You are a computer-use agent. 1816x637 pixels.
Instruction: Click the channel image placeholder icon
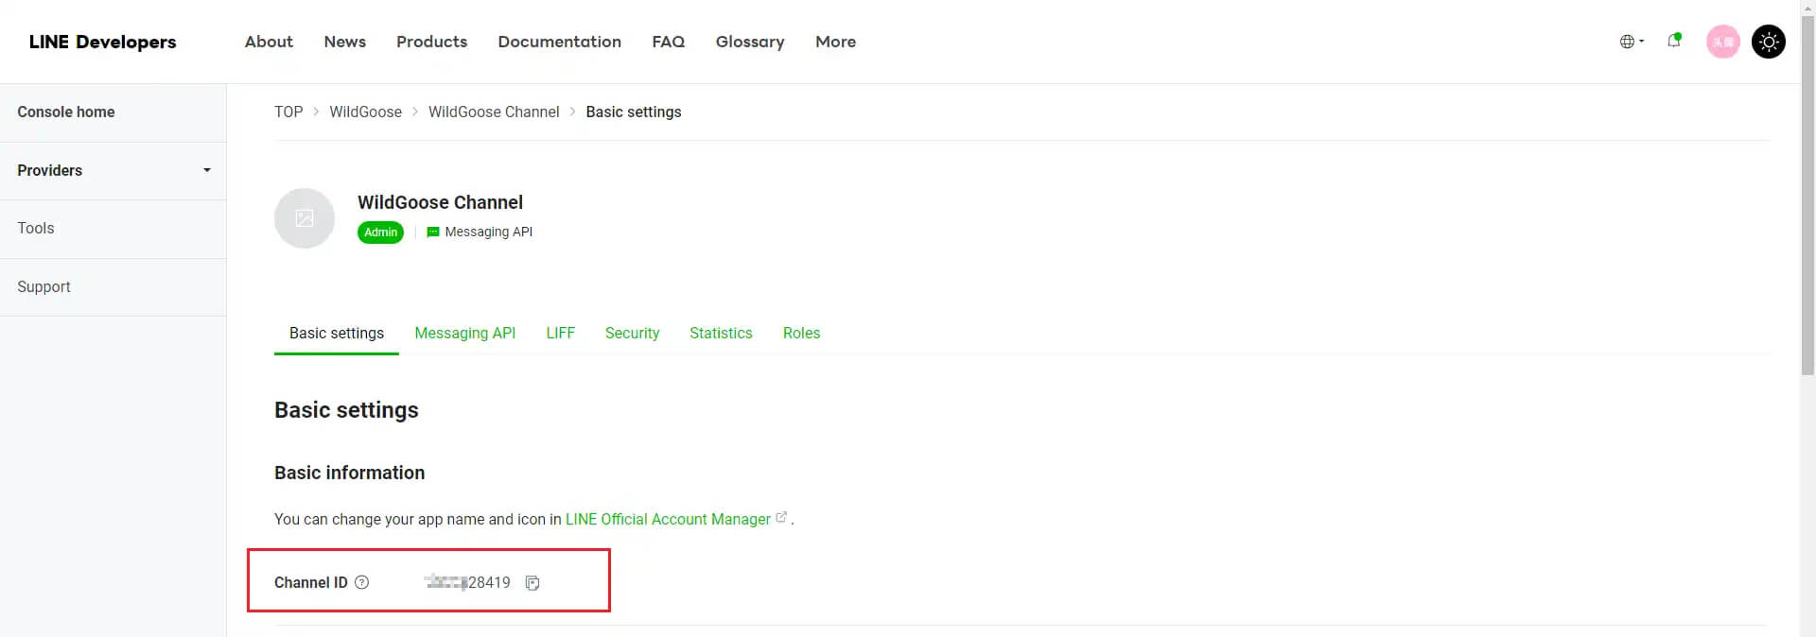point(305,218)
